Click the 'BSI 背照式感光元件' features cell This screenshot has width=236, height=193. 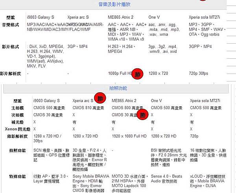[169, 158]
